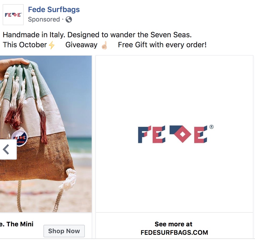This screenshot has height=240, width=255.
Task: Click the "This October" text line
Action: 25,45
